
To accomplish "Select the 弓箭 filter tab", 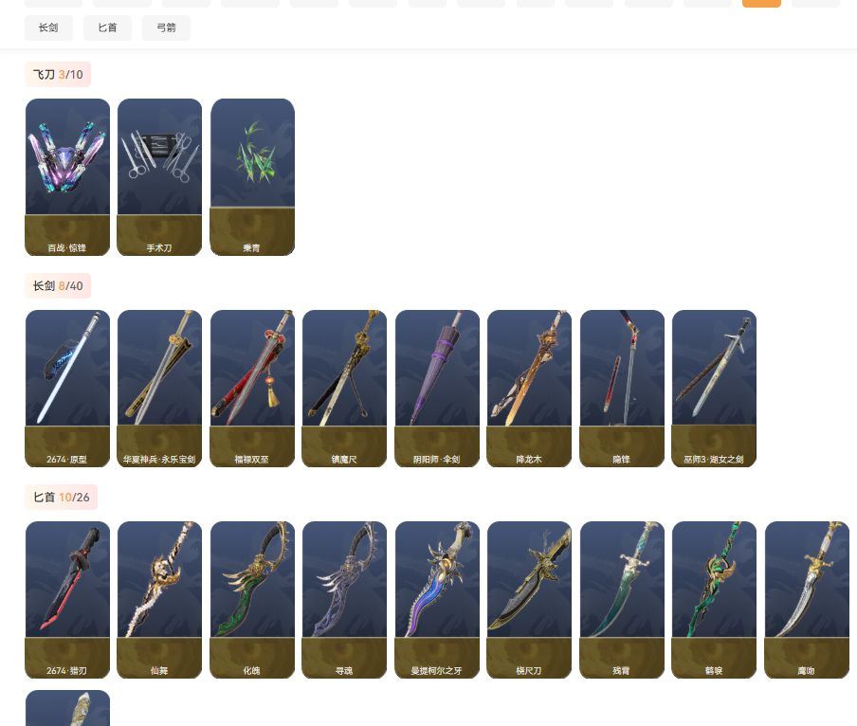I will pyautogui.click(x=166, y=27).
